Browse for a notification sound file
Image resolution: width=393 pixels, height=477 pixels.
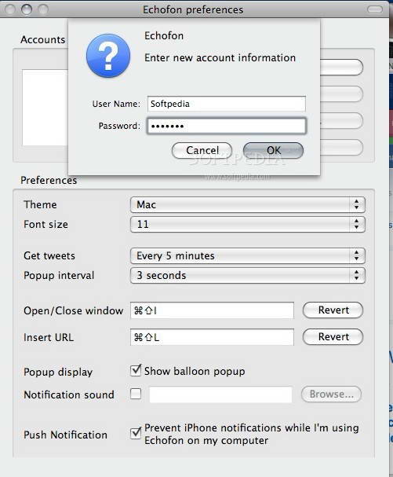[x=331, y=394]
